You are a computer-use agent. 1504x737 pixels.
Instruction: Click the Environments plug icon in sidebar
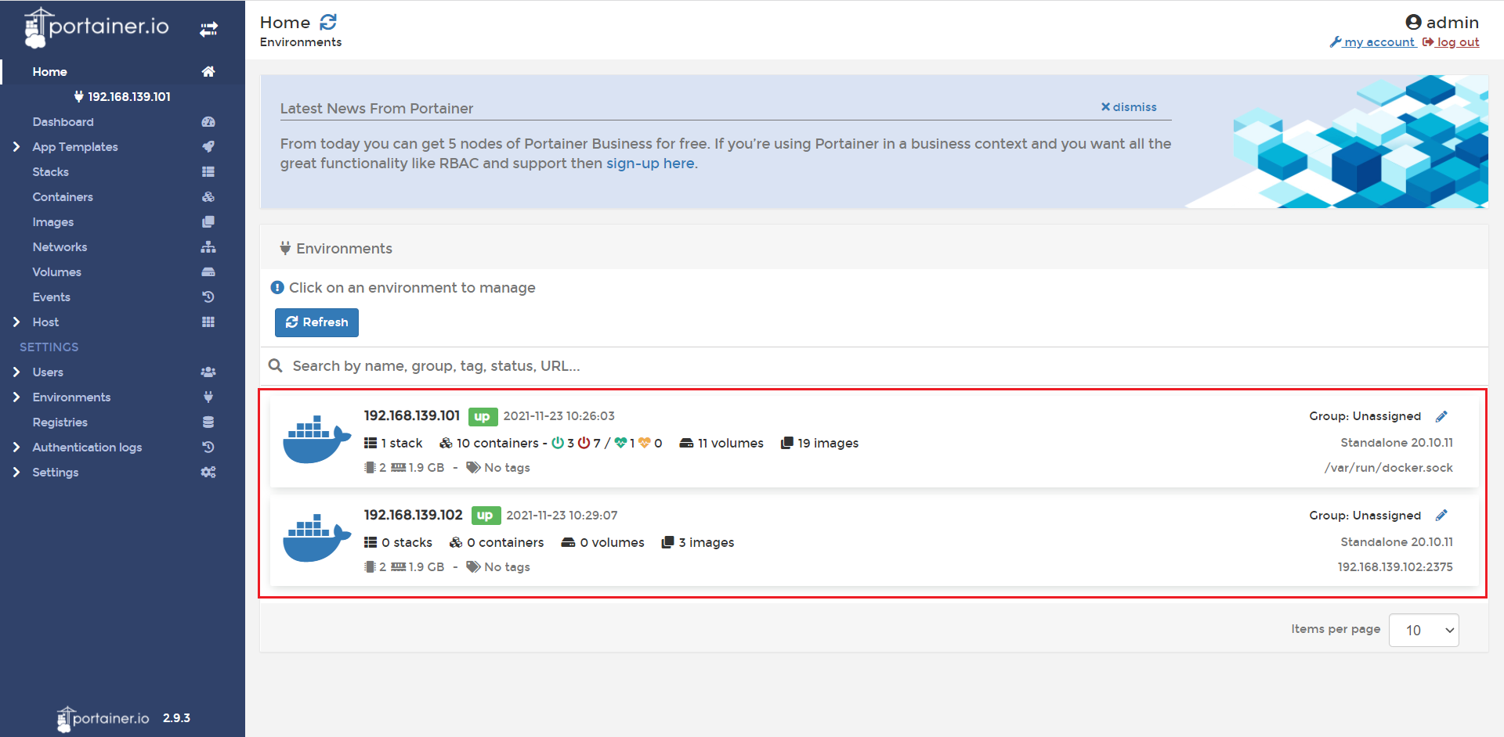(x=208, y=397)
